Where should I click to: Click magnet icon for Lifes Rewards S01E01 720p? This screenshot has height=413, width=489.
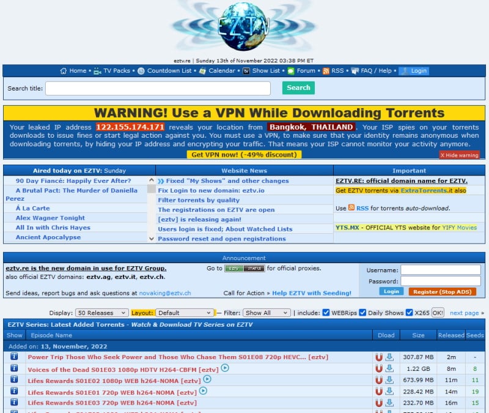click(x=379, y=392)
